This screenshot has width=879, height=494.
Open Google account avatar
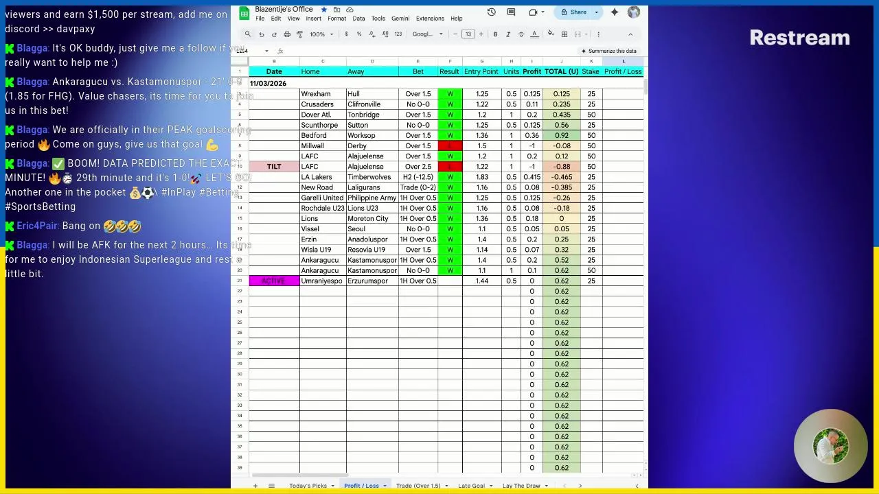[634, 12]
